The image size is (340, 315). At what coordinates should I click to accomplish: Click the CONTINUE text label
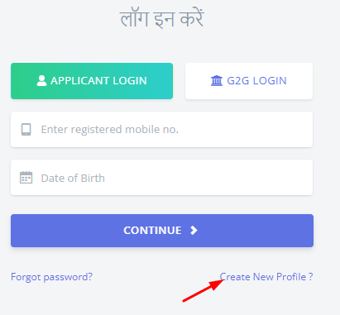(152, 231)
